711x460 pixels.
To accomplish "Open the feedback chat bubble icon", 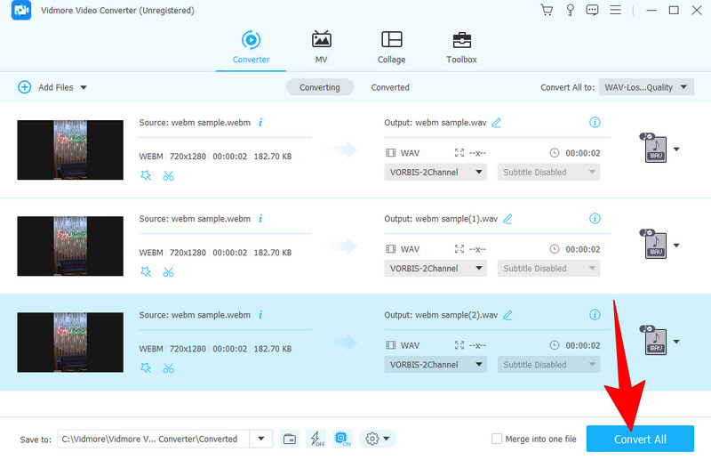I will point(593,10).
